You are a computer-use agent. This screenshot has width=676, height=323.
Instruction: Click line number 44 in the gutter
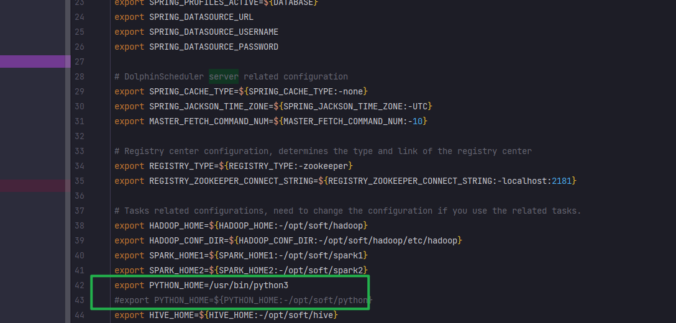(x=80, y=316)
